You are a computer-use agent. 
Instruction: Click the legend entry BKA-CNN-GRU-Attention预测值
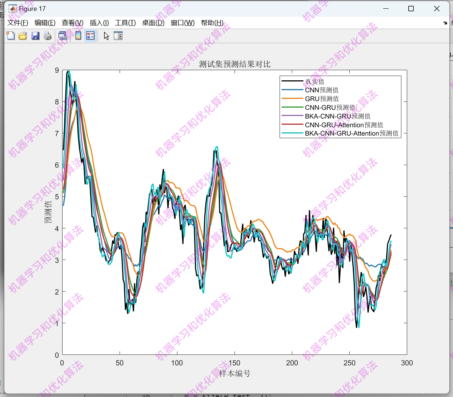[352, 133]
